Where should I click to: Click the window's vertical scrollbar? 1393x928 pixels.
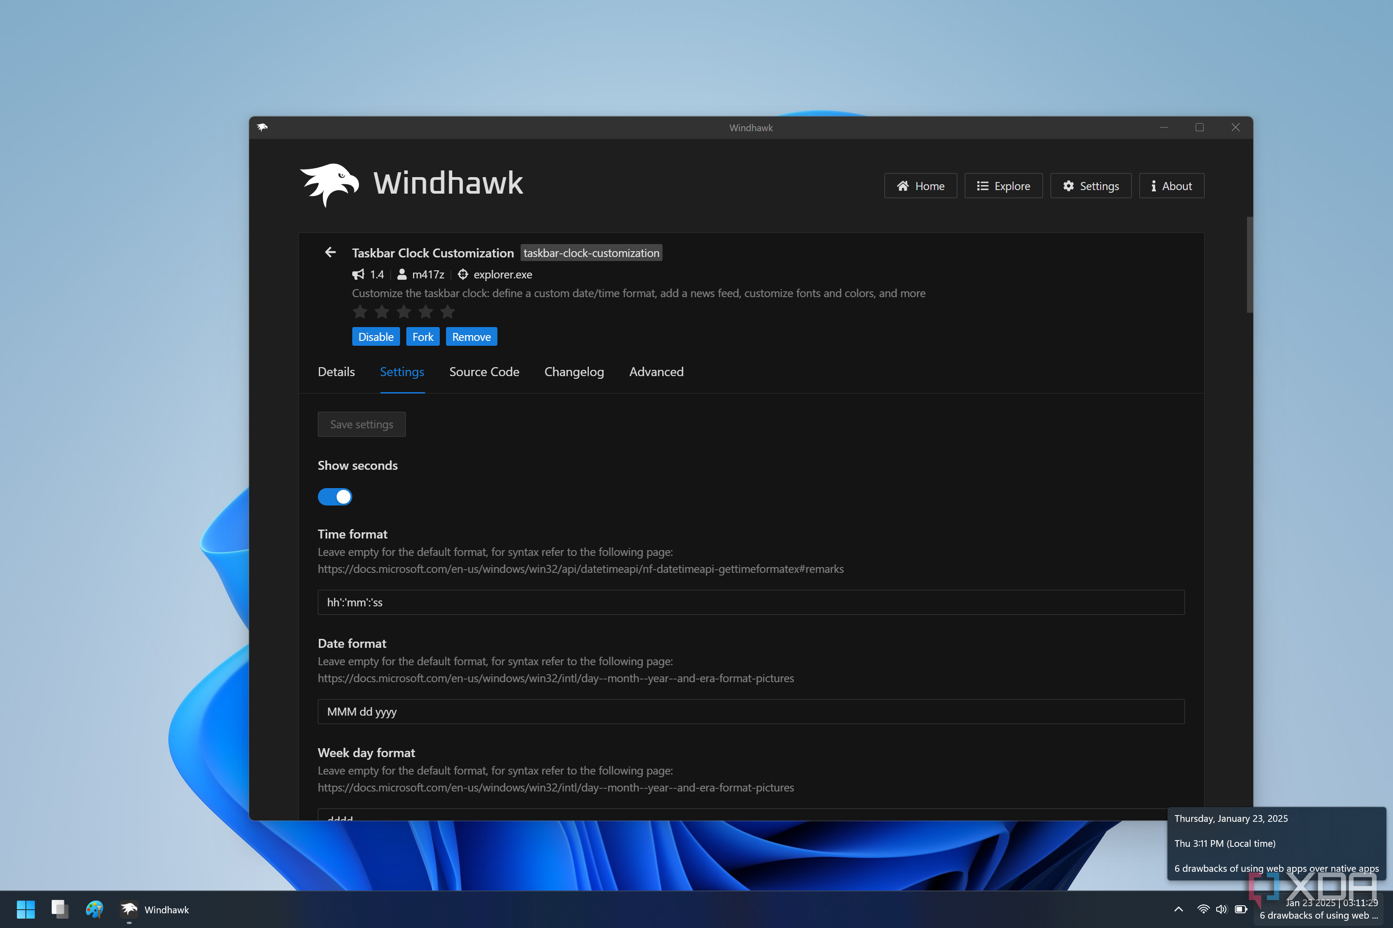tap(1250, 265)
